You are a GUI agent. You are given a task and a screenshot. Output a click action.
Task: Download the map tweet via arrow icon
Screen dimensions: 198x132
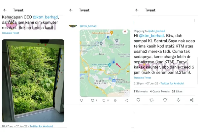(x=115, y=100)
